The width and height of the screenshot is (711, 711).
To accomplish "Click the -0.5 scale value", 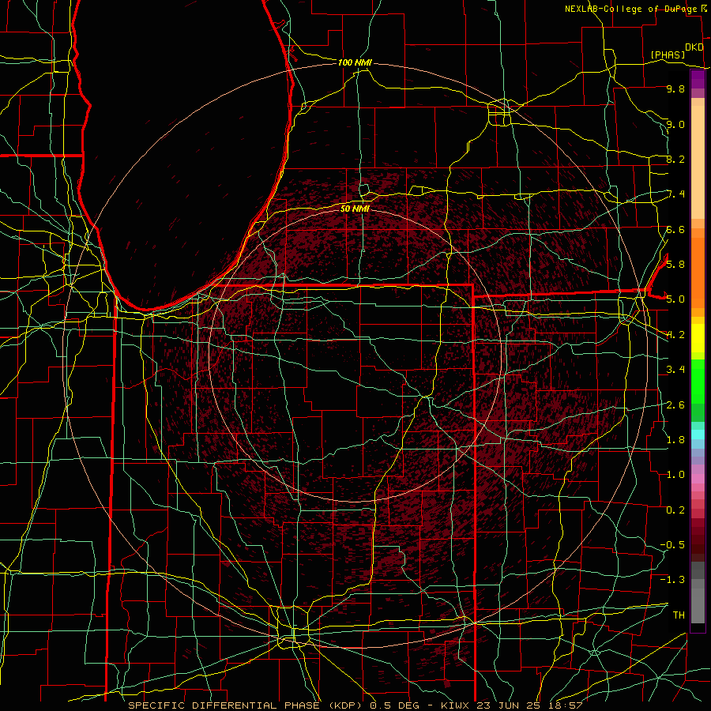I will [x=672, y=544].
